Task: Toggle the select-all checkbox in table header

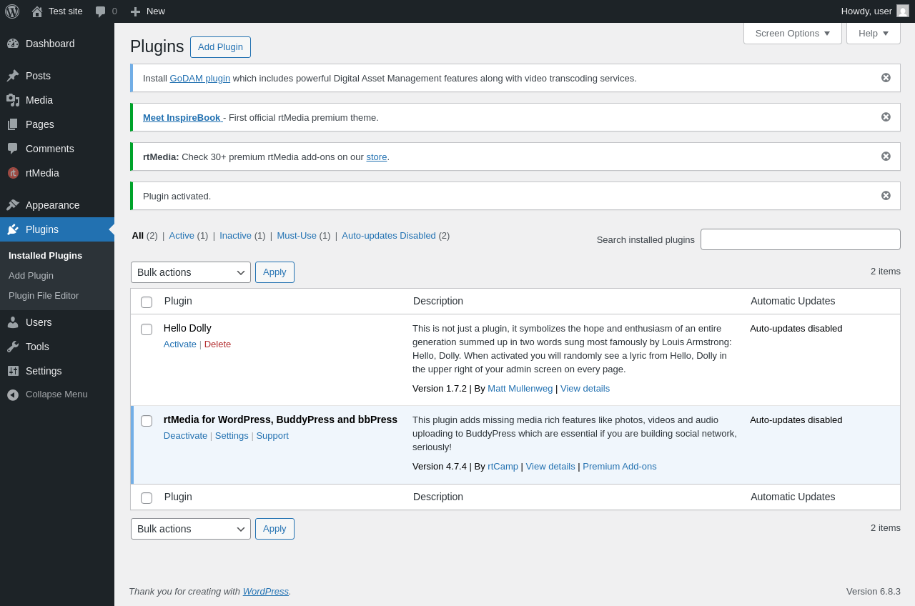Action: point(147,302)
